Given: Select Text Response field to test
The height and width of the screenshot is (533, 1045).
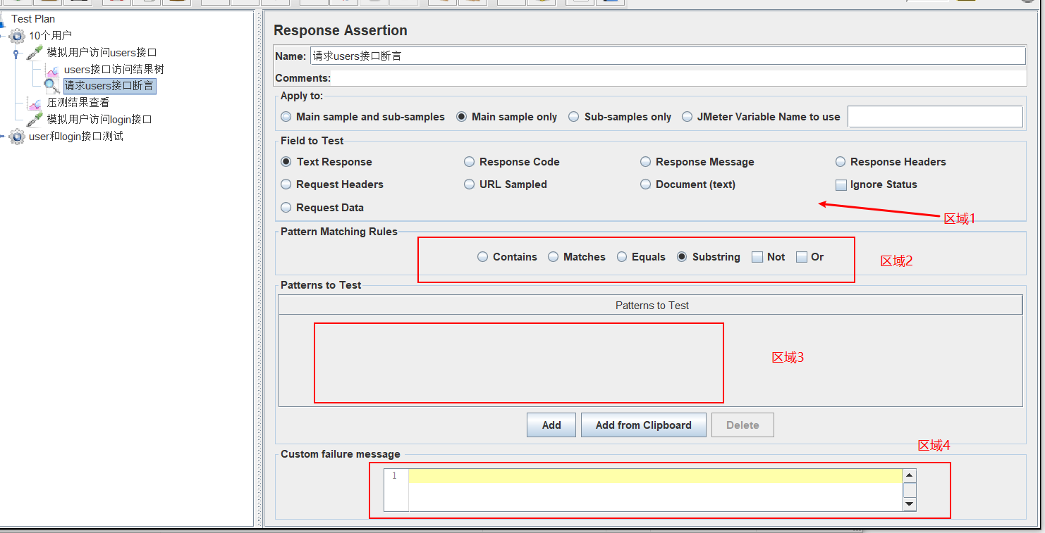Looking at the screenshot, I should coord(286,162).
